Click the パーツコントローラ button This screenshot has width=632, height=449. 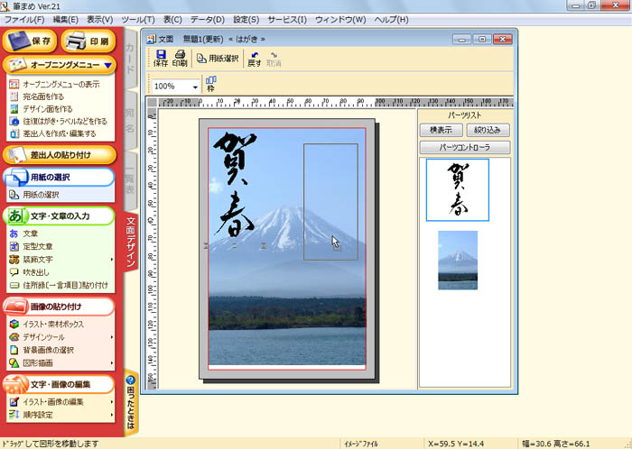coord(465,148)
